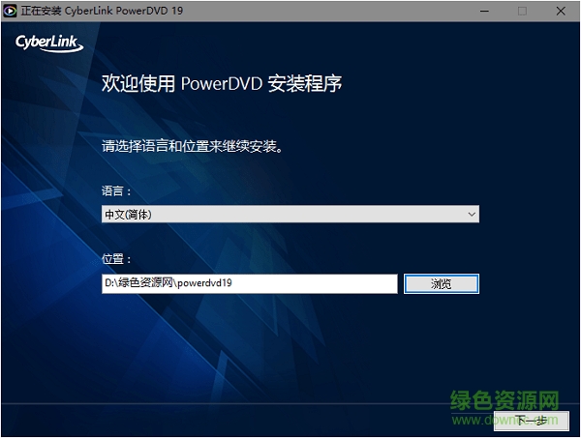Click the PowerDVD icon in title bar
The image size is (581, 438).
[x=10, y=11]
